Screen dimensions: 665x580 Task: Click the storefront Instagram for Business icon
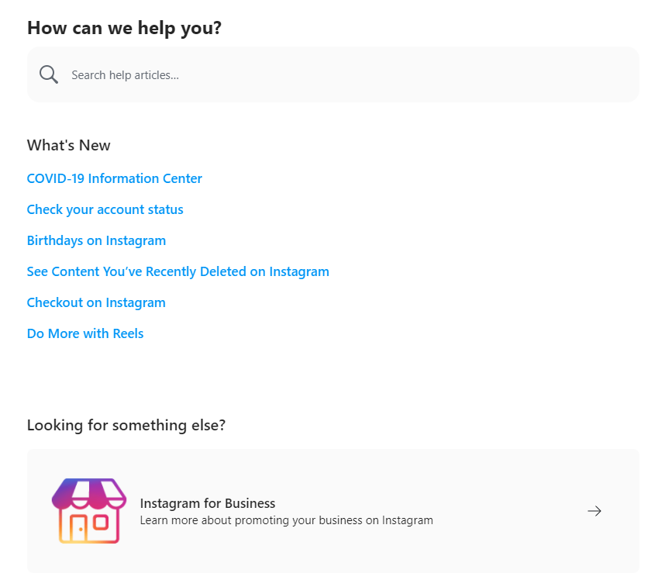(89, 511)
